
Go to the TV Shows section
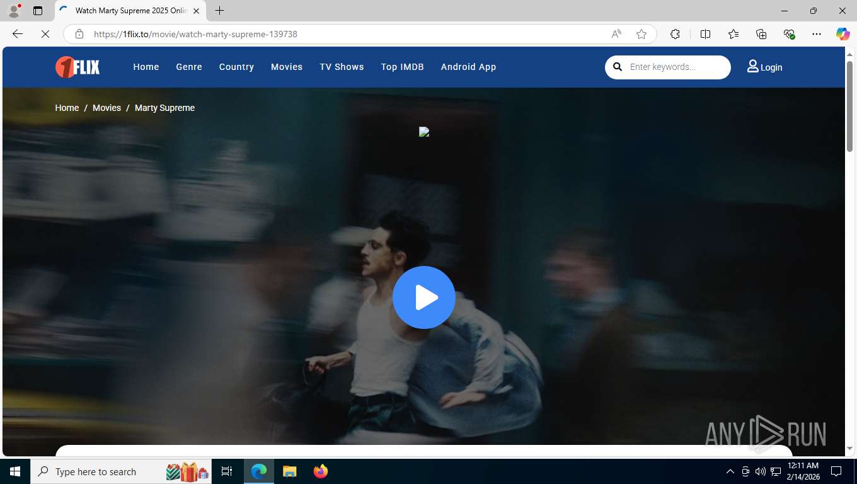click(342, 67)
